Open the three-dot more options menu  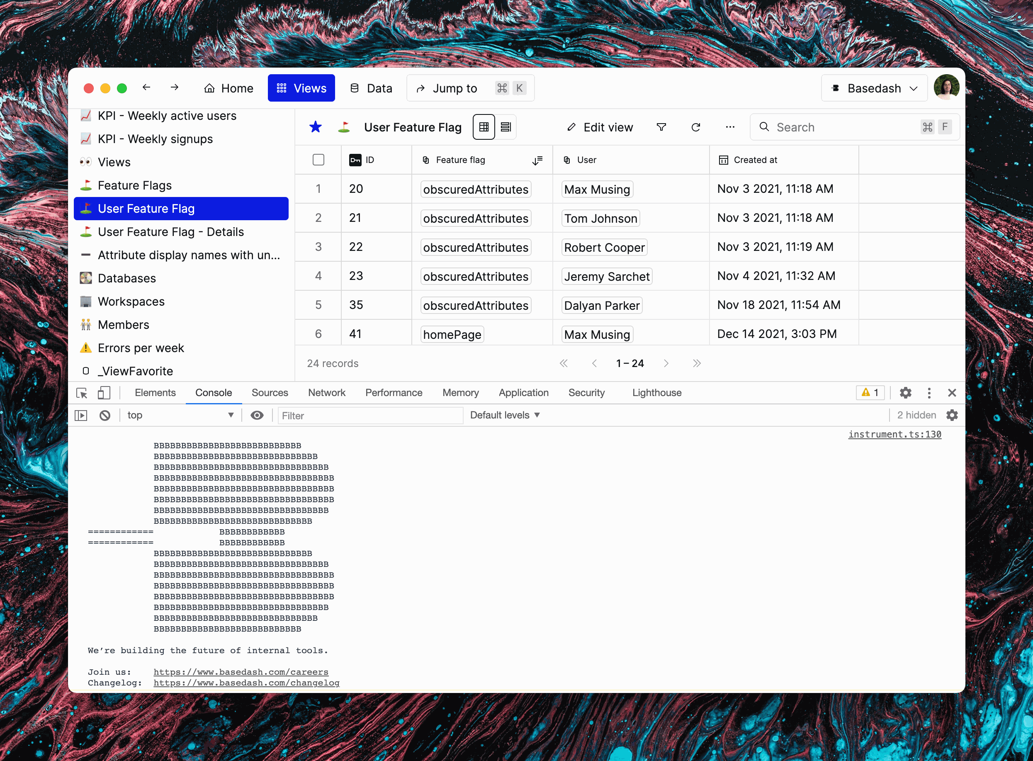click(730, 126)
